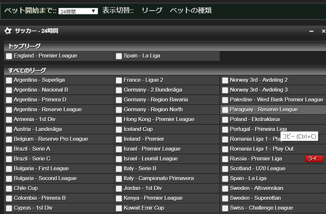Screen dimensions: 326x214
Task: Tick the Spain - La Liga top league checkbox
Action: (118, 56)
